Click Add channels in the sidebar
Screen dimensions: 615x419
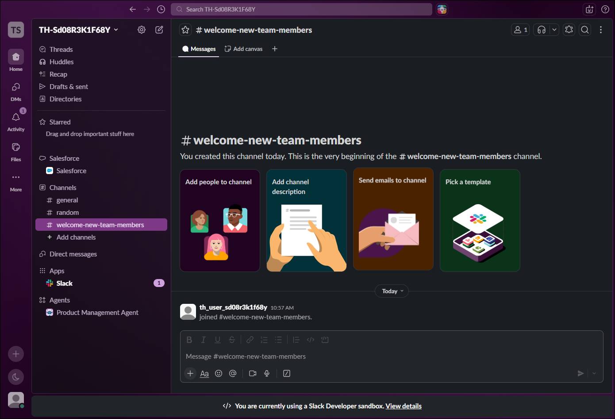(101, 237)
